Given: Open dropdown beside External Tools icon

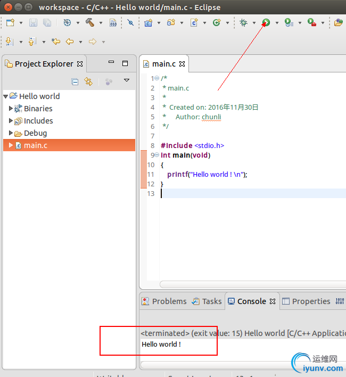Looking at the screenshot, I should (323, 23).
